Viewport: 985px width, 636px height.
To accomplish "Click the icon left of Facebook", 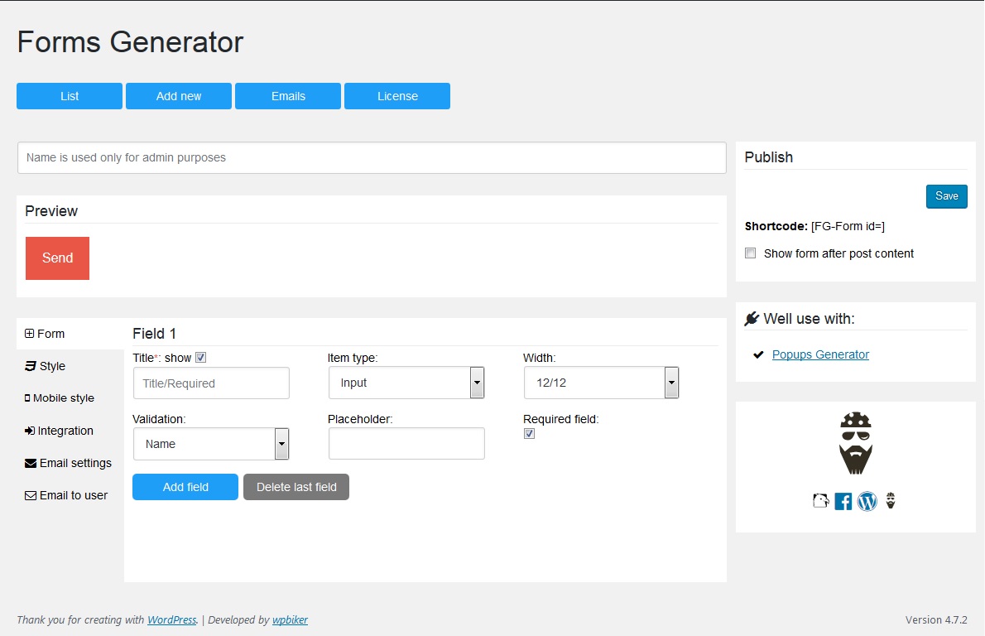I will click(x=820, y=501).
